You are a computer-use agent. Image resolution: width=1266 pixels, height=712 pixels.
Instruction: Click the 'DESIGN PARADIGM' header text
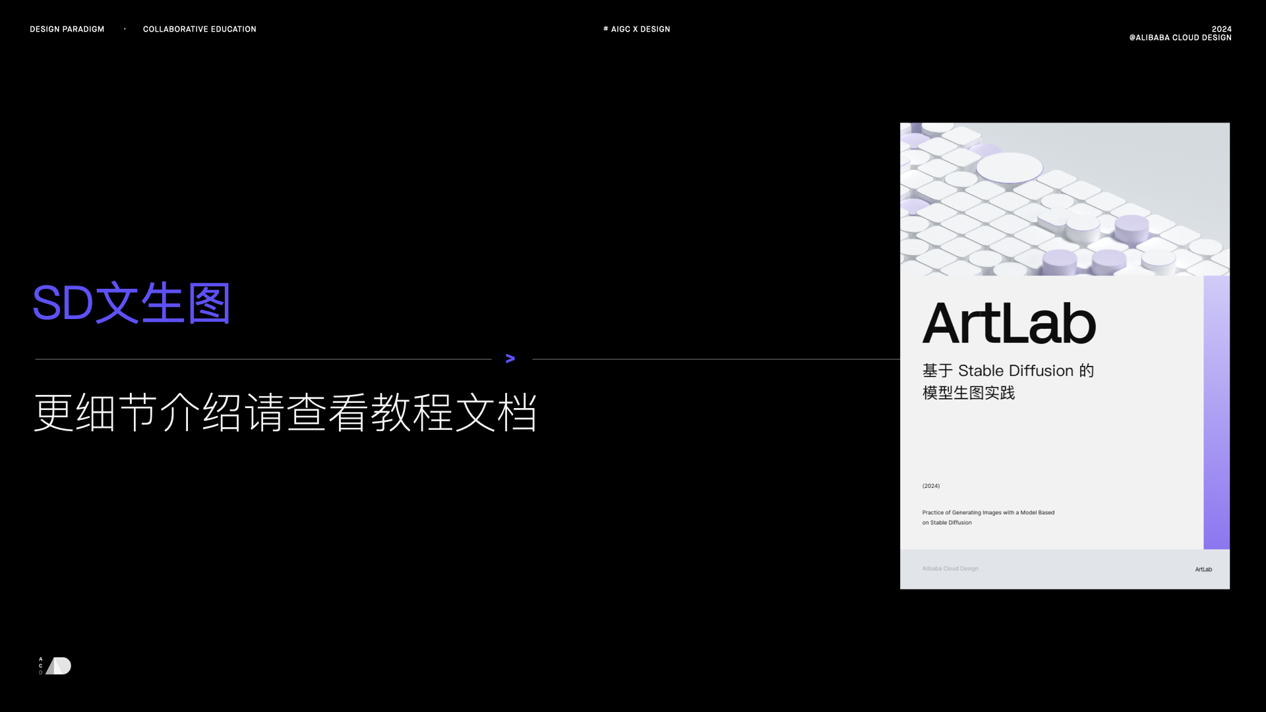click(x=67, y=29)
